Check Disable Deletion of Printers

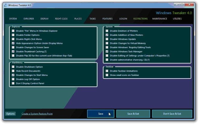[x=107, y=31]
